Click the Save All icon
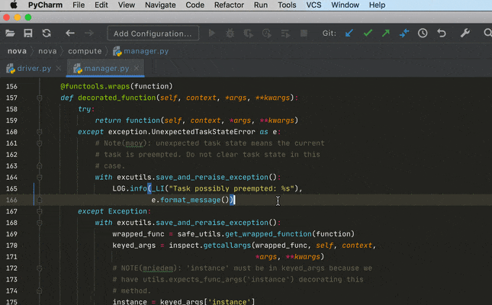 28,34
